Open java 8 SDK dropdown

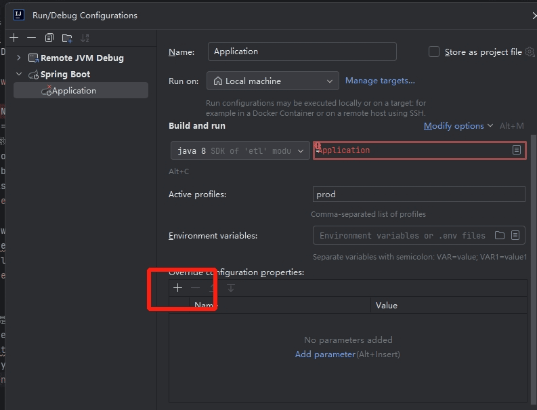[x=240, y=150]
